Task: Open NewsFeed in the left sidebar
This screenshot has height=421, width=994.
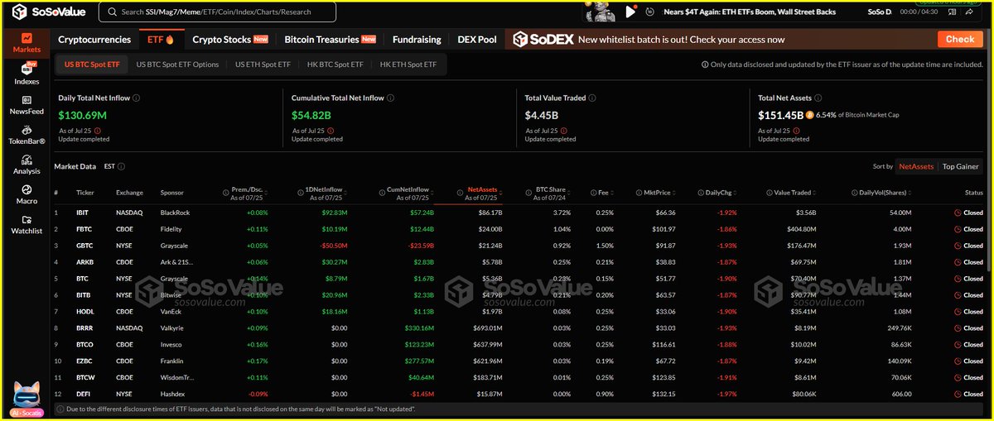Action: (27, 104)
